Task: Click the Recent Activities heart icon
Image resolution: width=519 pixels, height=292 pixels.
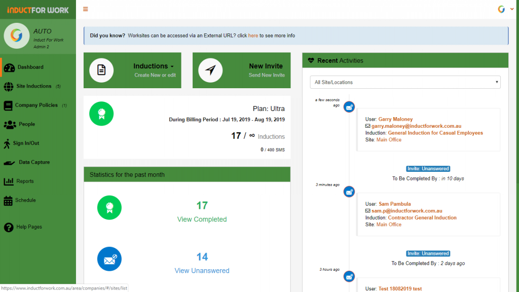Action: [311, 61]
